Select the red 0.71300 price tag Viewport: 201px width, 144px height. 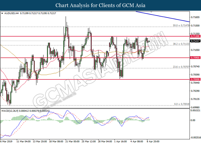click(195, 37)
